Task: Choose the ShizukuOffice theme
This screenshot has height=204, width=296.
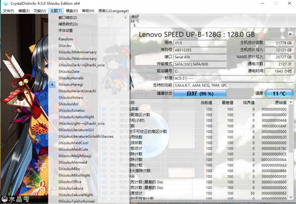Action: [89, 182]
